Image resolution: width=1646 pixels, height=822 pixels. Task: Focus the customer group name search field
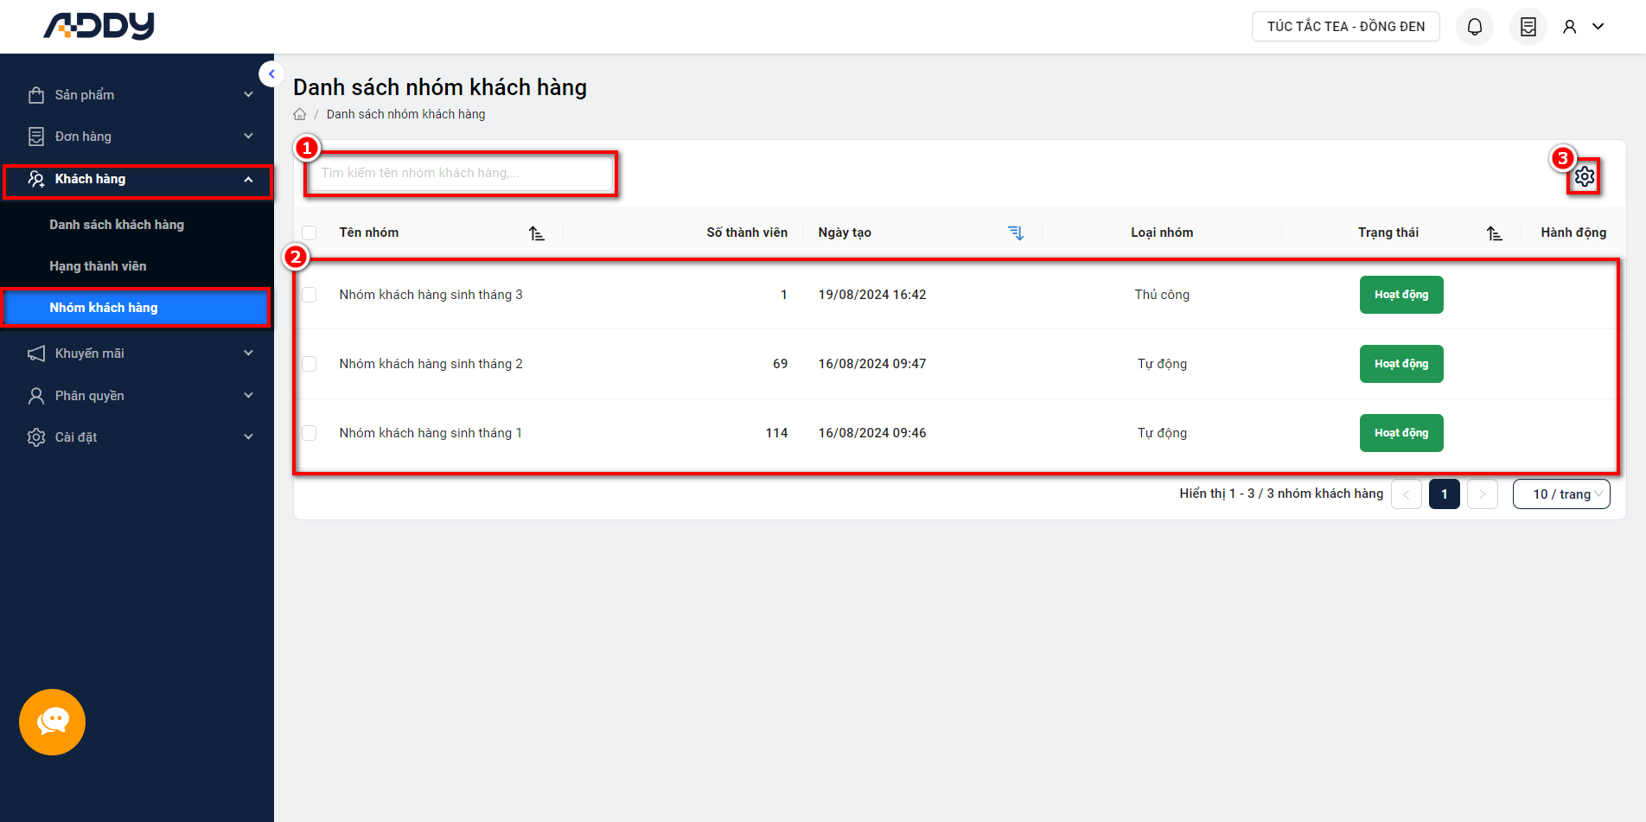(461, 174)
